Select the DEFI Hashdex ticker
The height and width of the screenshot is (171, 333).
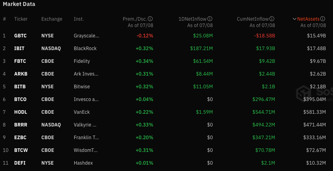click(20, 163)
